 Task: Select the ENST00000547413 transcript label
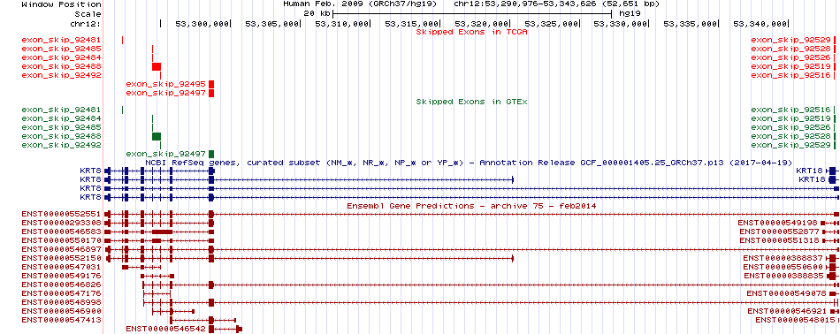(61, 320)
